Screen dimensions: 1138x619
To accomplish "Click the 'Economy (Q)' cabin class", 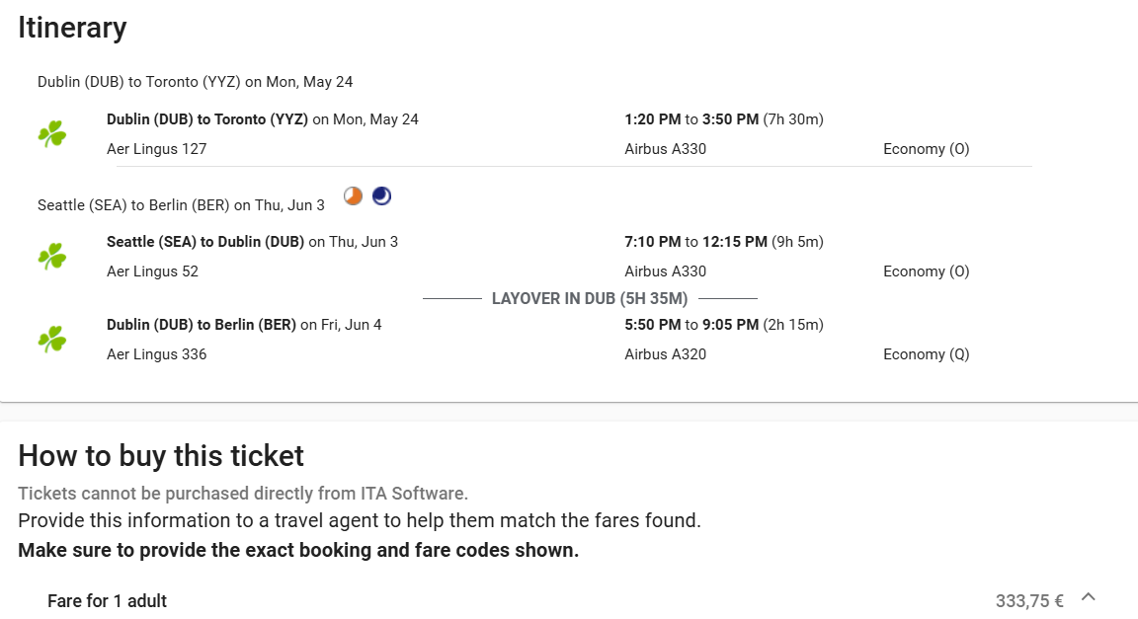I will pos(926,354).
